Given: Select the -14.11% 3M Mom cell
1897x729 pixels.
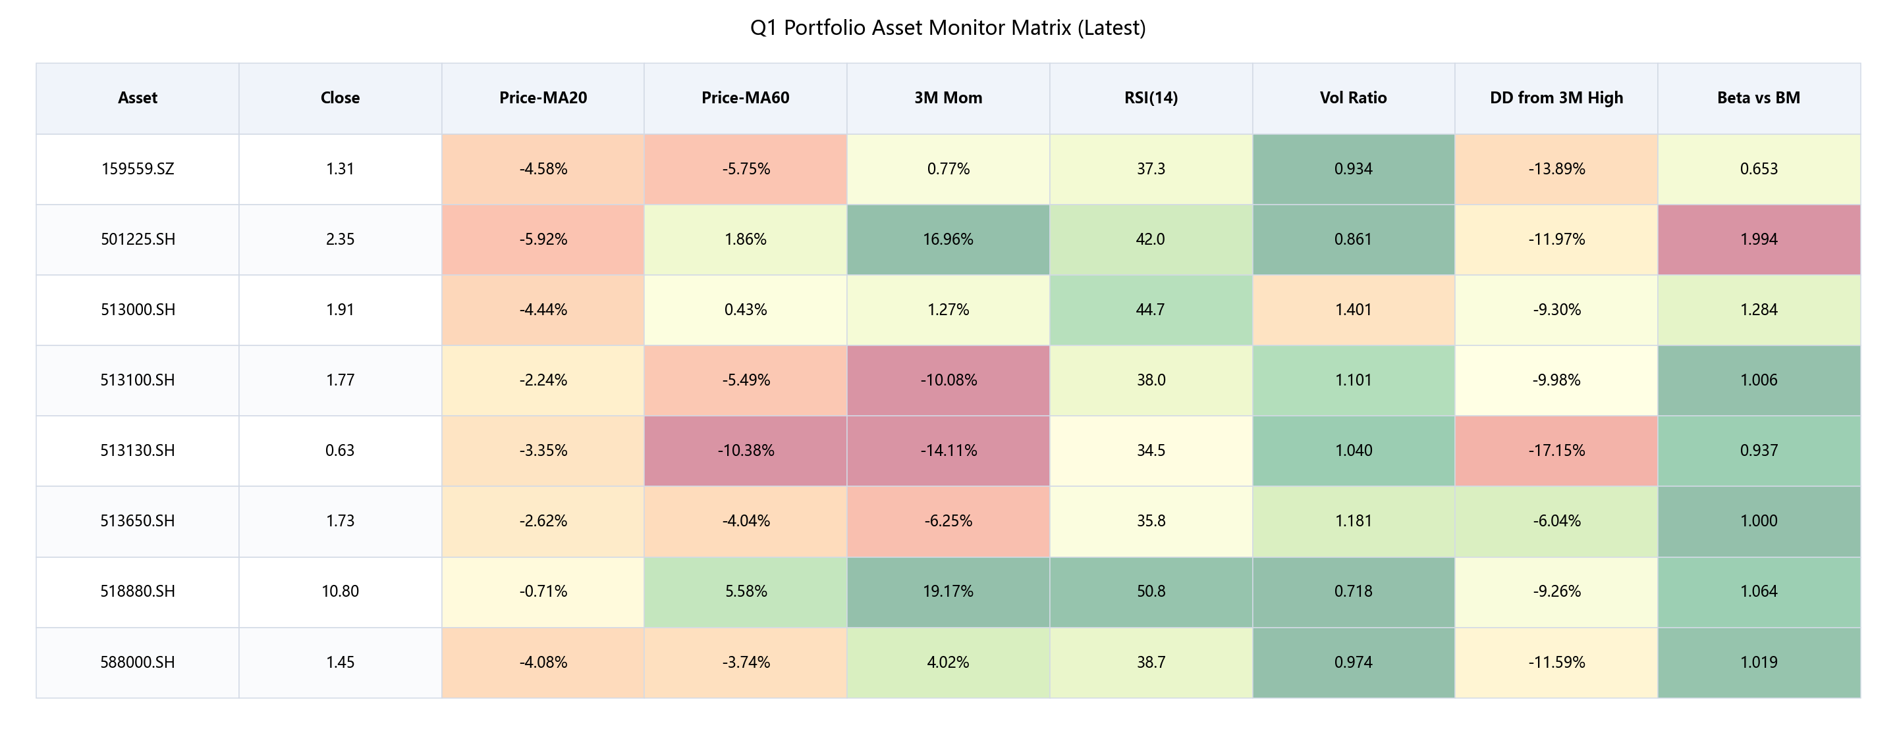Looking at the screenshot, I should point(948,450).
